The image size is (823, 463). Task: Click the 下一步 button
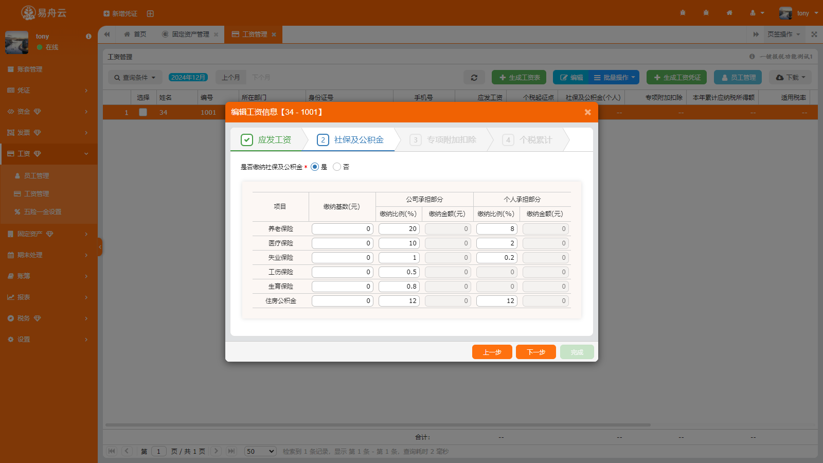coord(535,352)
